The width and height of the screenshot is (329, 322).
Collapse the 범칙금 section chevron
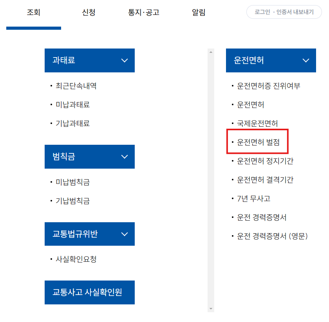pos(125,157)
